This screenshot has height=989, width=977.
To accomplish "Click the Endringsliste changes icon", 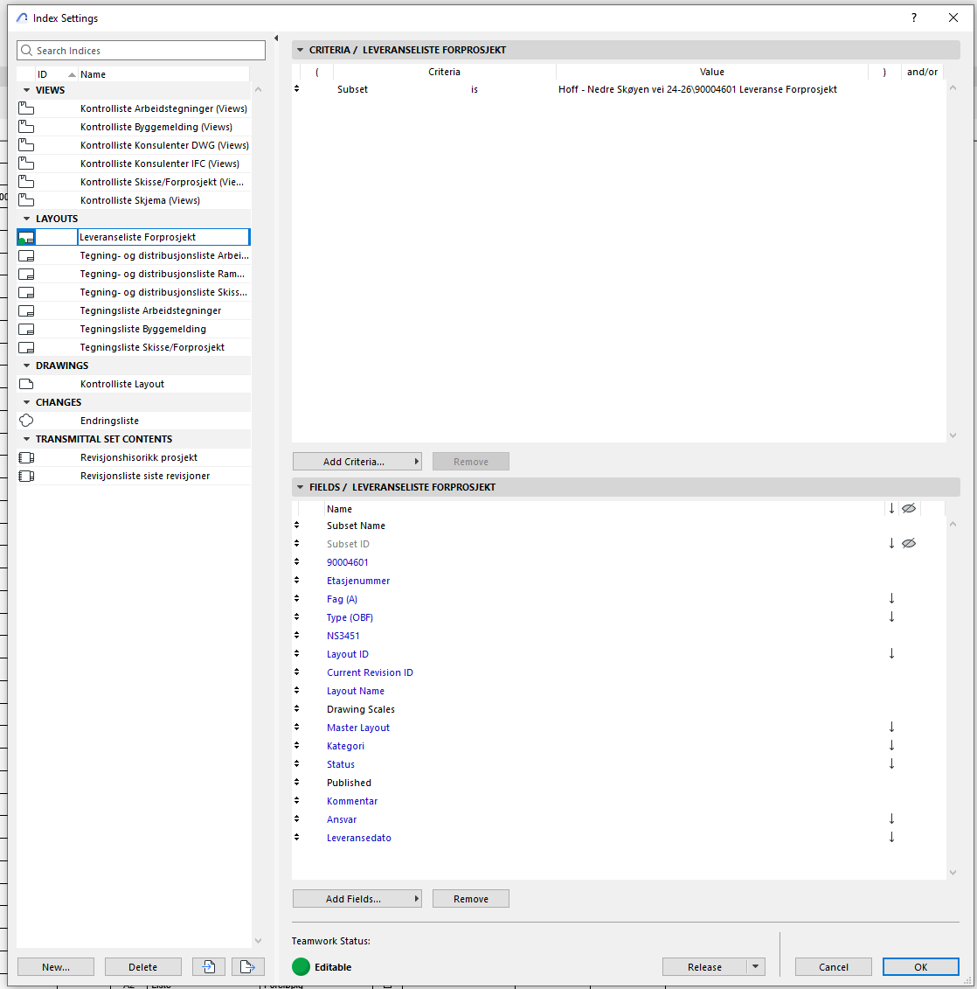I will (26, 421).
